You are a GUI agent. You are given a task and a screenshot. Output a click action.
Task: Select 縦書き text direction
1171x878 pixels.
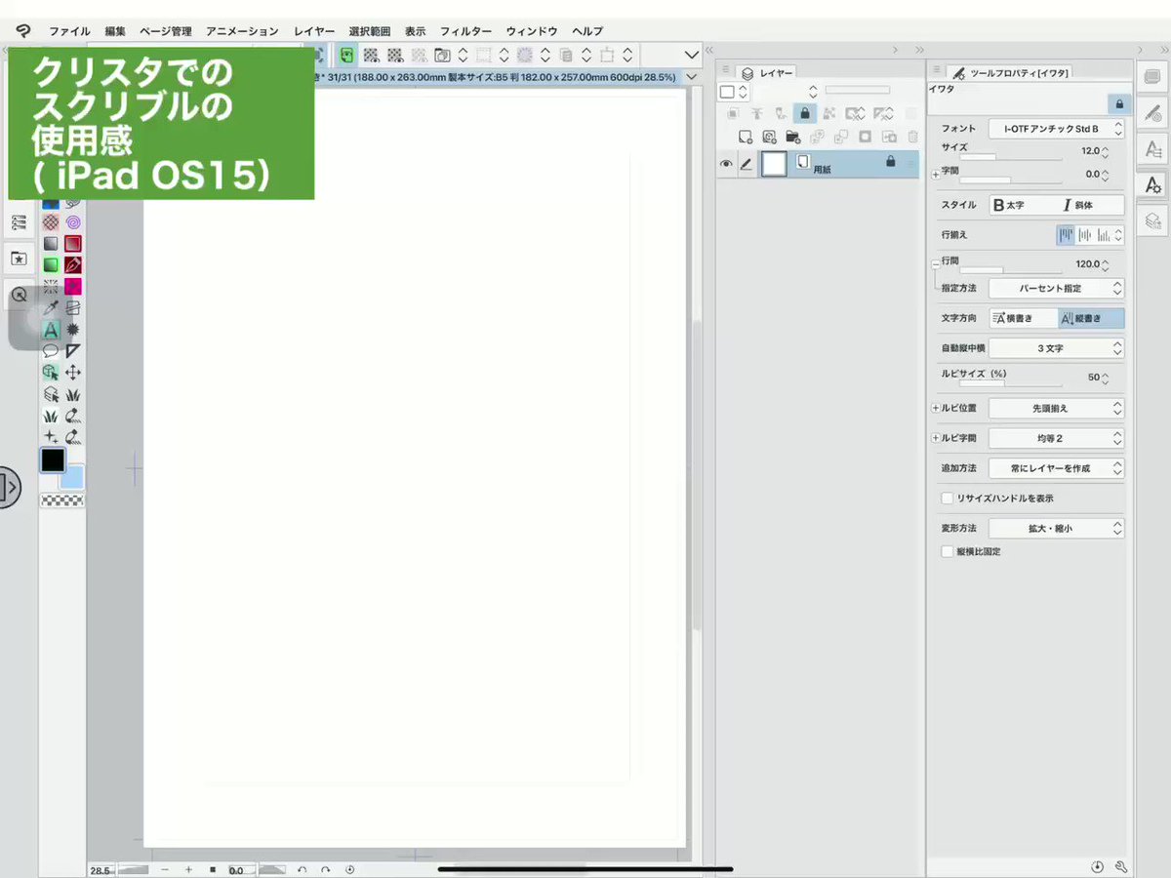[x=1091, y=318]
